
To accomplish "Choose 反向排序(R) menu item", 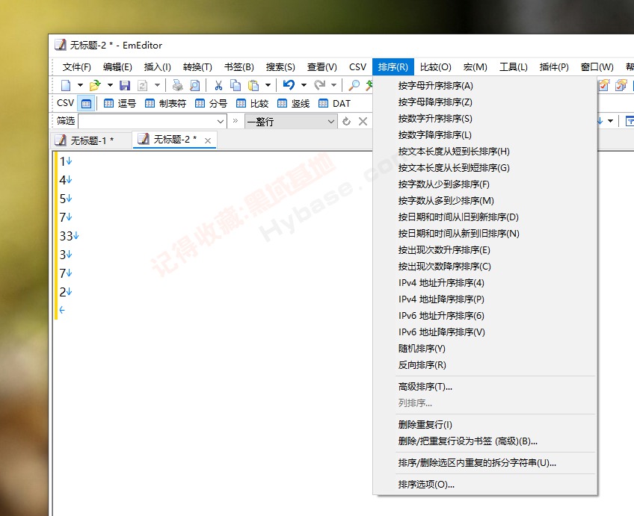I will (x=485, y=365).
